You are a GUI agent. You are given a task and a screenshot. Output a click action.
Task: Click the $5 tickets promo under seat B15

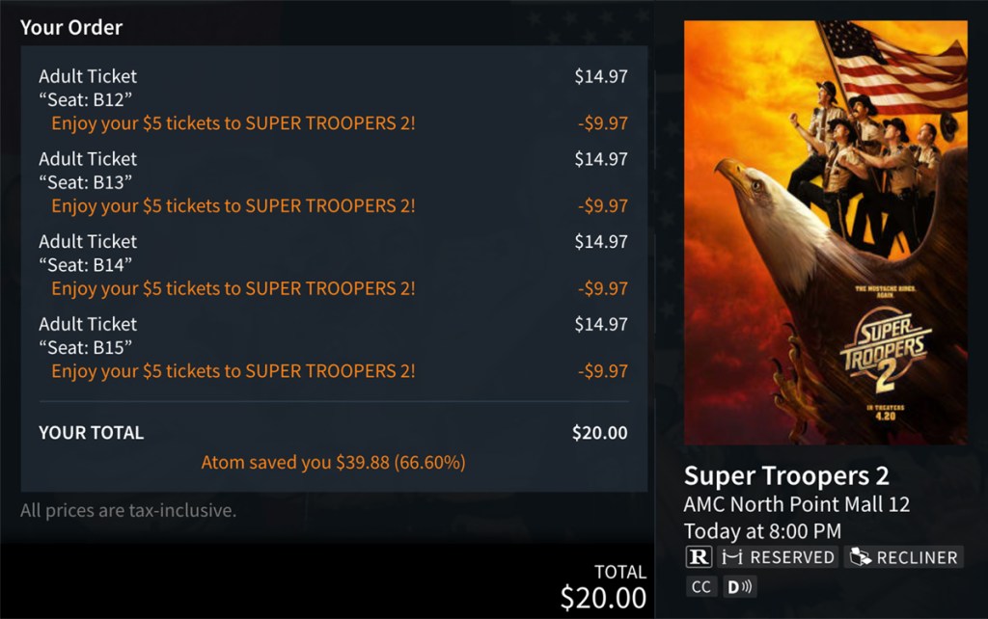point(233,371)
